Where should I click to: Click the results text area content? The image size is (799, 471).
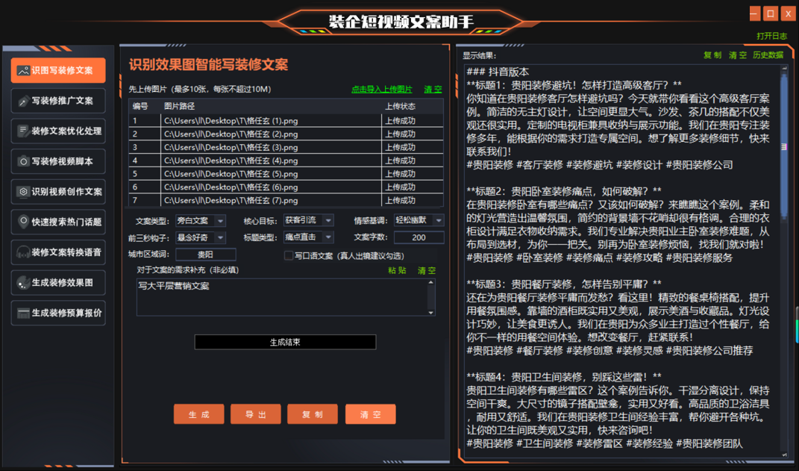coord(621,260)
